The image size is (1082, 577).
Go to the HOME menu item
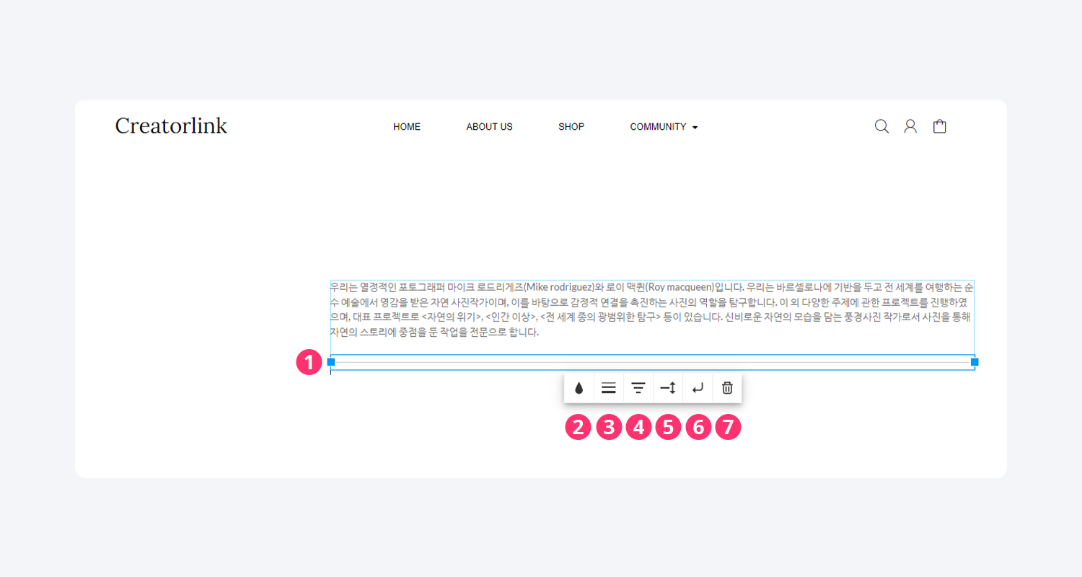click(407, 127)
